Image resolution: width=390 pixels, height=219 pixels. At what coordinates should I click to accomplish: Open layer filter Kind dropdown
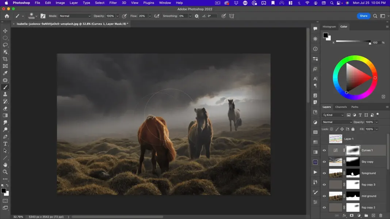333,115
